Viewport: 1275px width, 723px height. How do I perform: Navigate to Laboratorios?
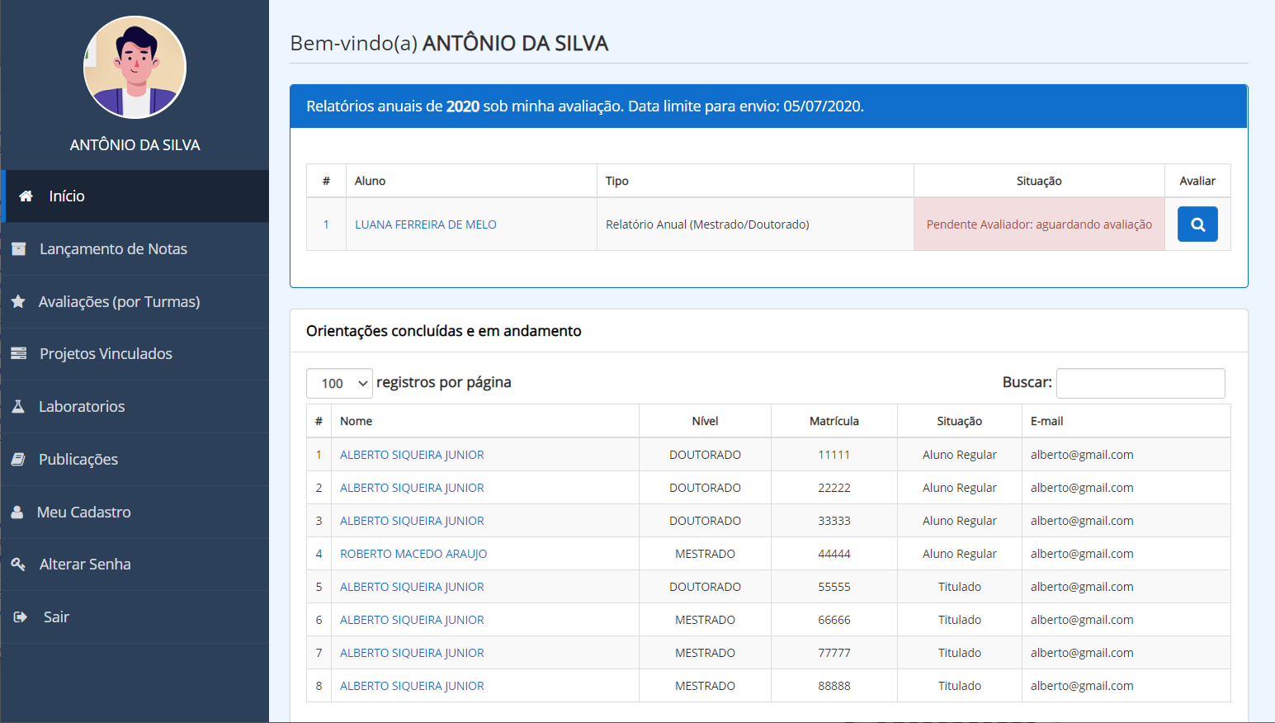click(x=135, y=406)
